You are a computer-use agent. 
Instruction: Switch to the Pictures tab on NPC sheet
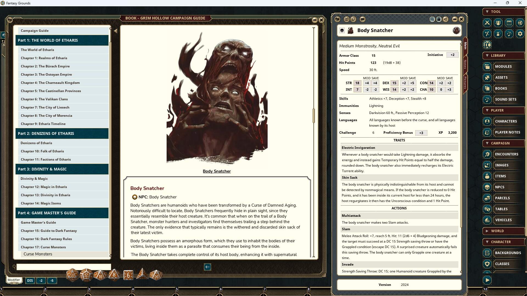click(465, 83)
